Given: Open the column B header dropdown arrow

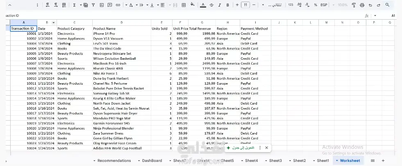Looking at the screenshot, I should [54, 22].
